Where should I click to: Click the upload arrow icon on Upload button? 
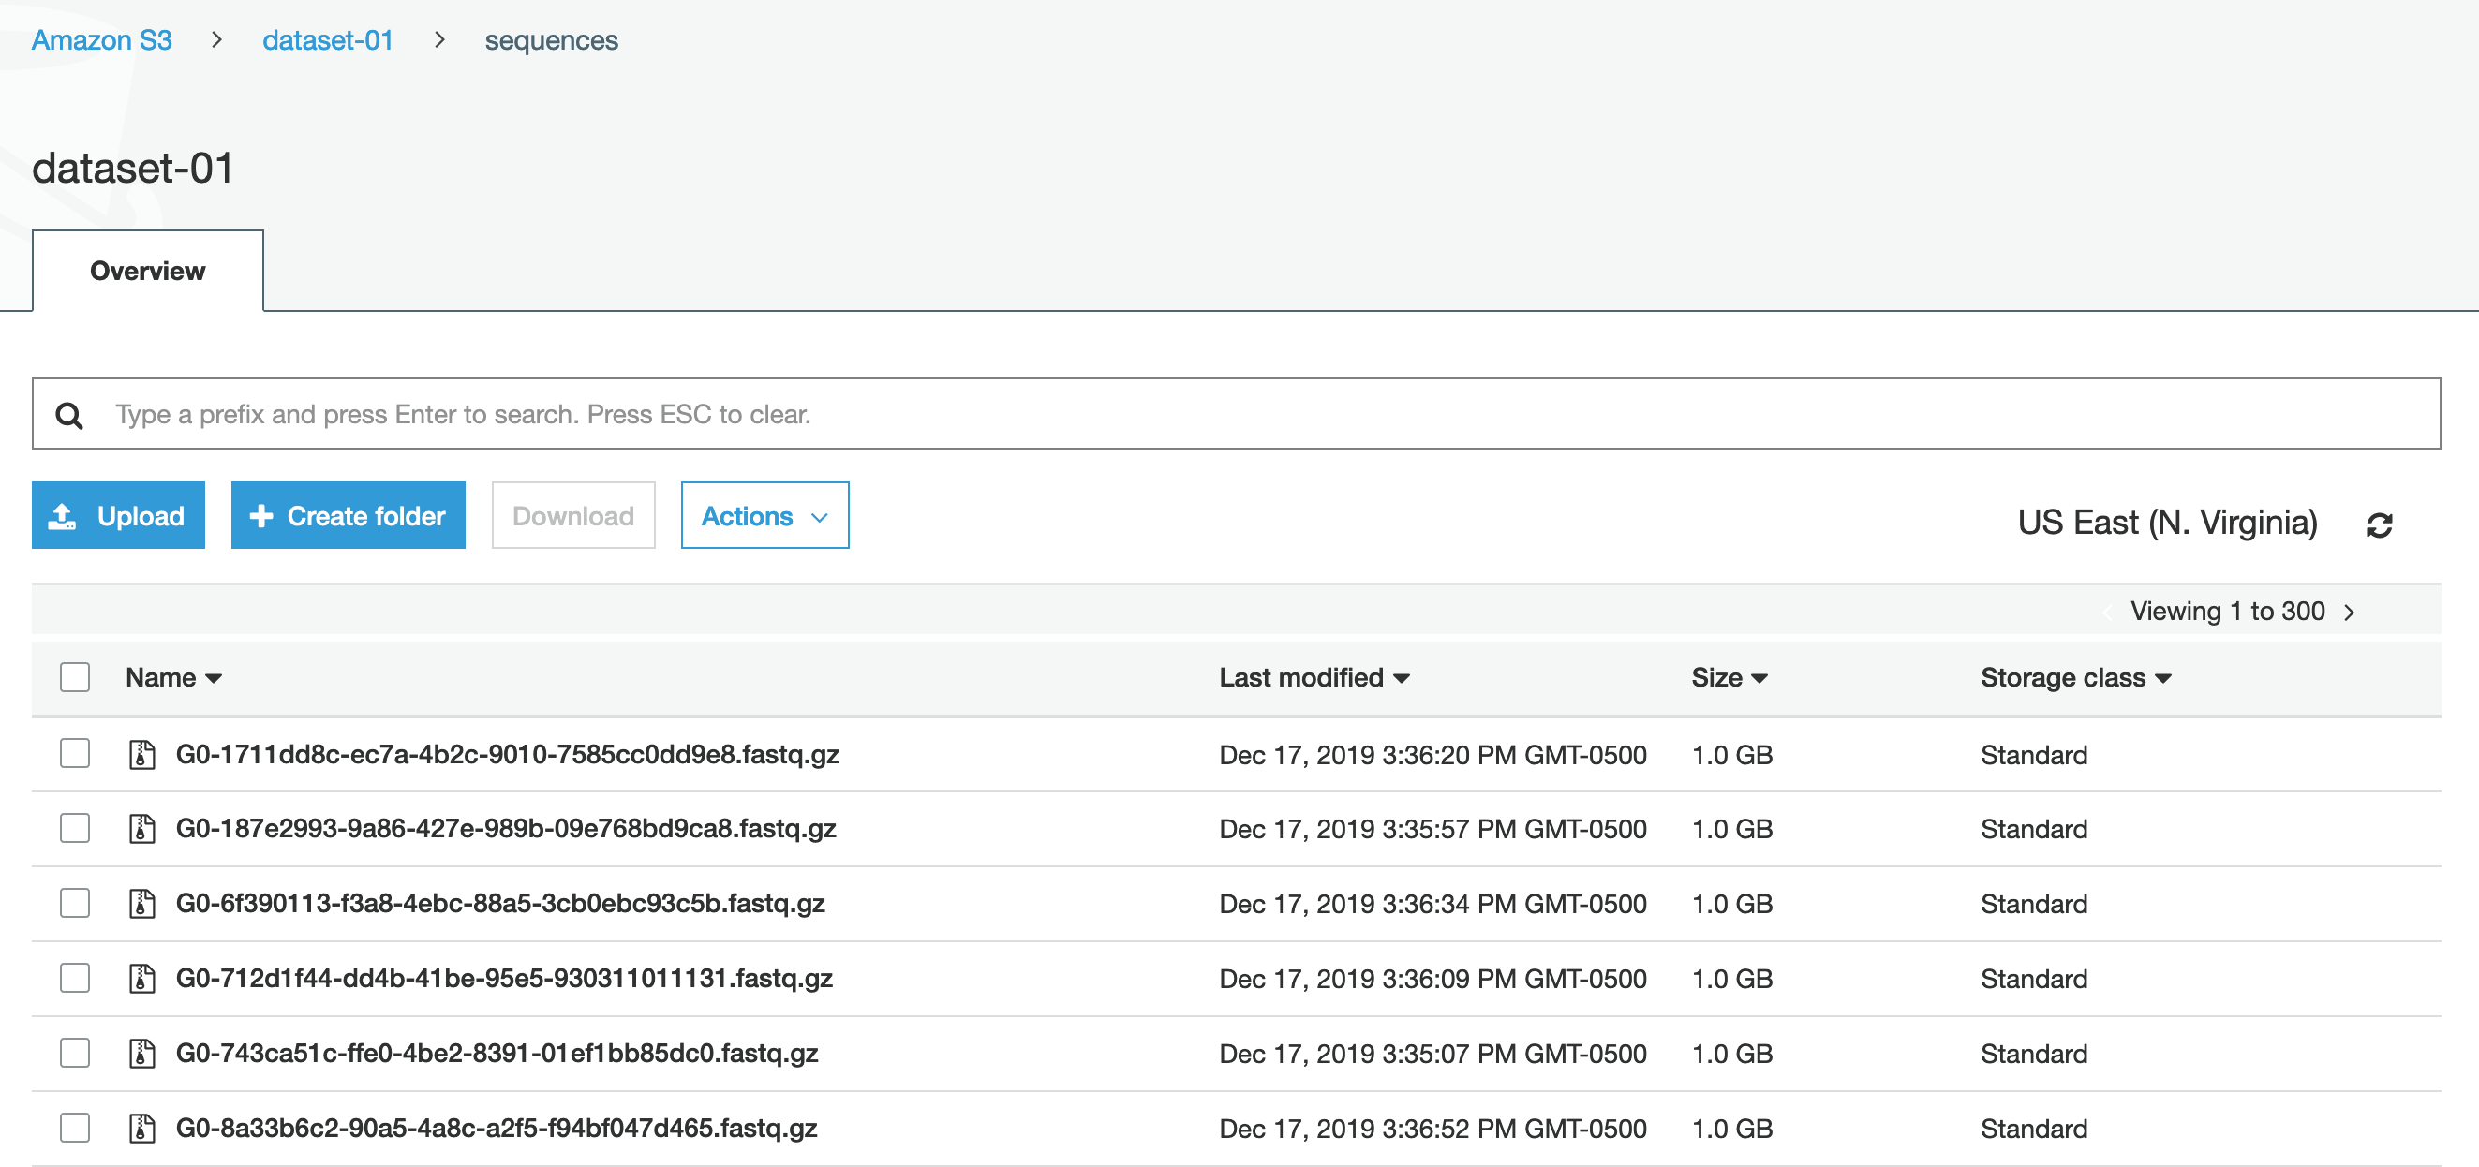(65, 515)
